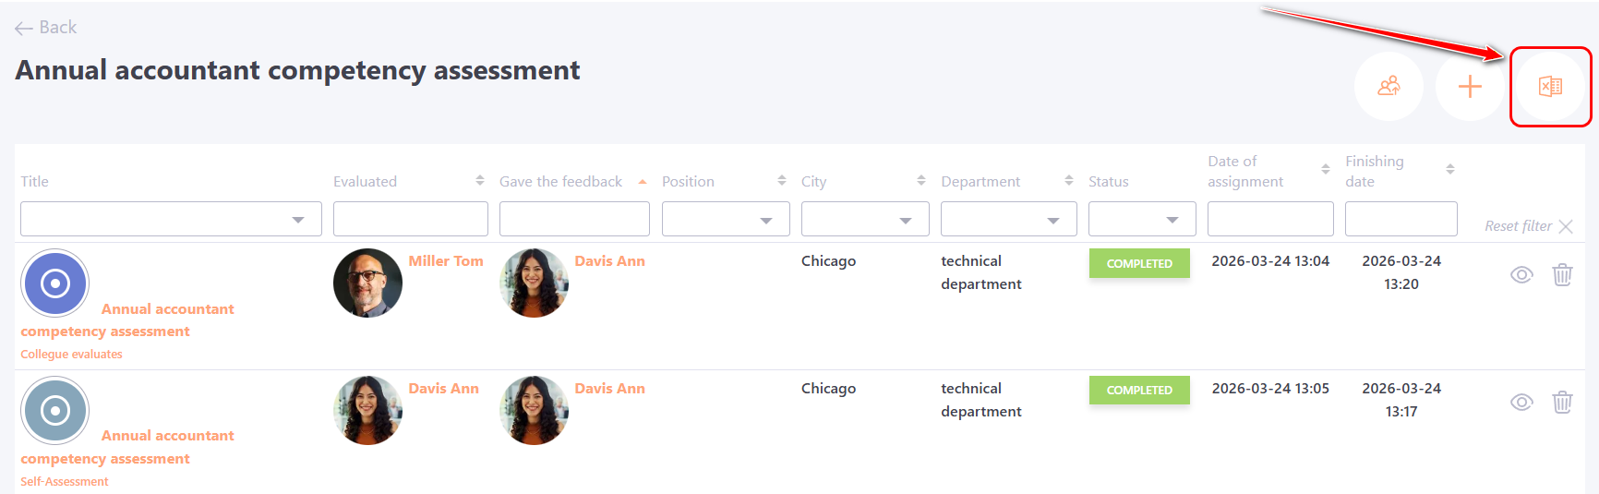View the first assessment using eye icon
This screenshot has height=494, width=1599.
coord(1521,275)
